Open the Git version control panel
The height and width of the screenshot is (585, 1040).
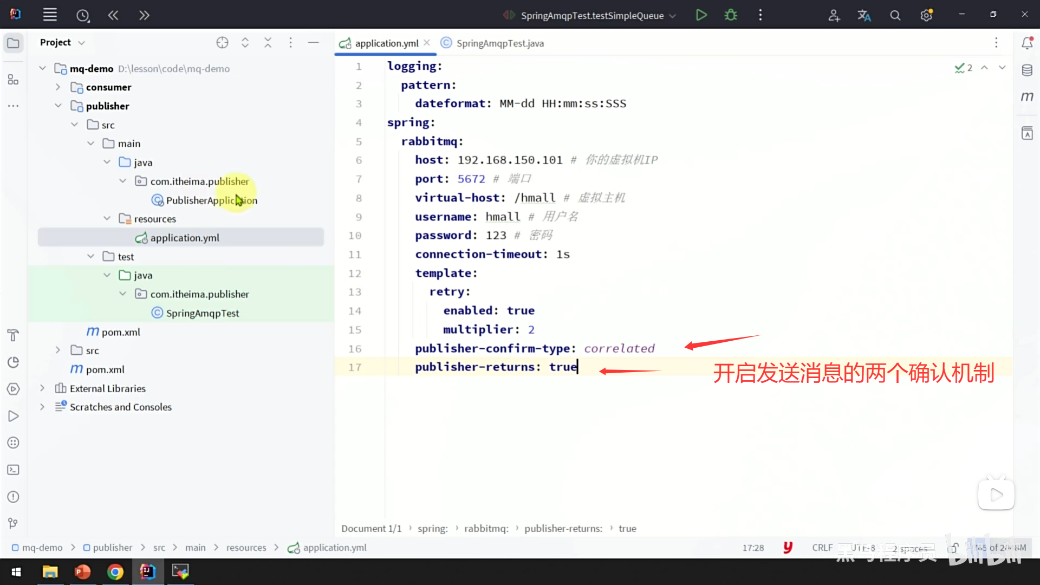14,523
